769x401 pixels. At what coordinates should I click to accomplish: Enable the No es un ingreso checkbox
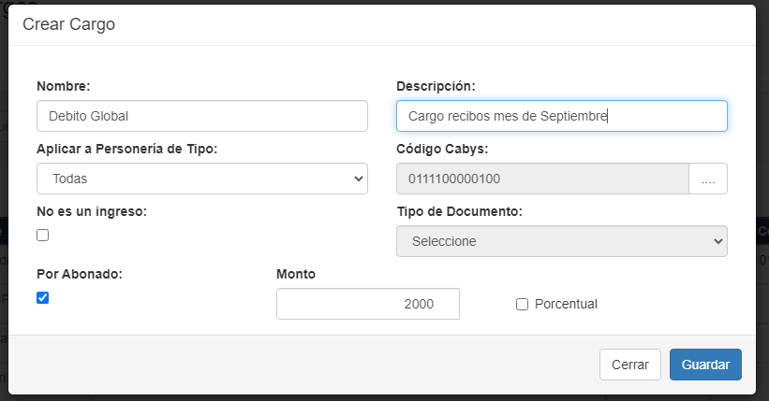(x=43, y=236)
